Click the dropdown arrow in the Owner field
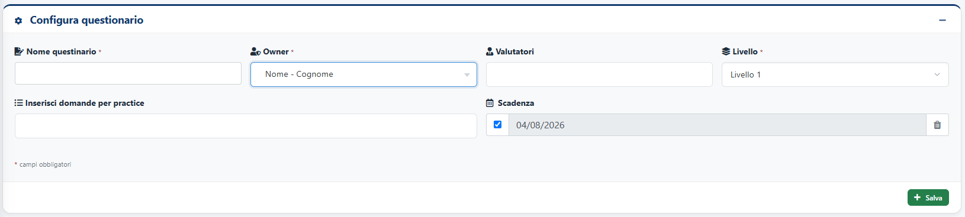 pos(467,75)
